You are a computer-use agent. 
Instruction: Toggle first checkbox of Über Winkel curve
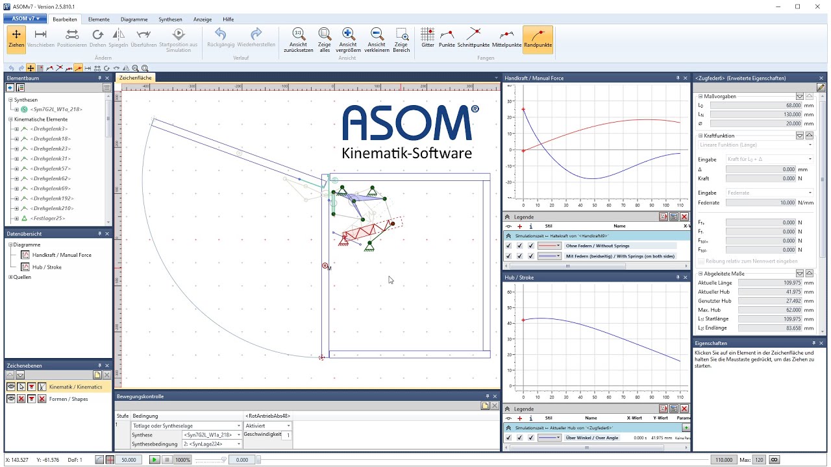509,438
